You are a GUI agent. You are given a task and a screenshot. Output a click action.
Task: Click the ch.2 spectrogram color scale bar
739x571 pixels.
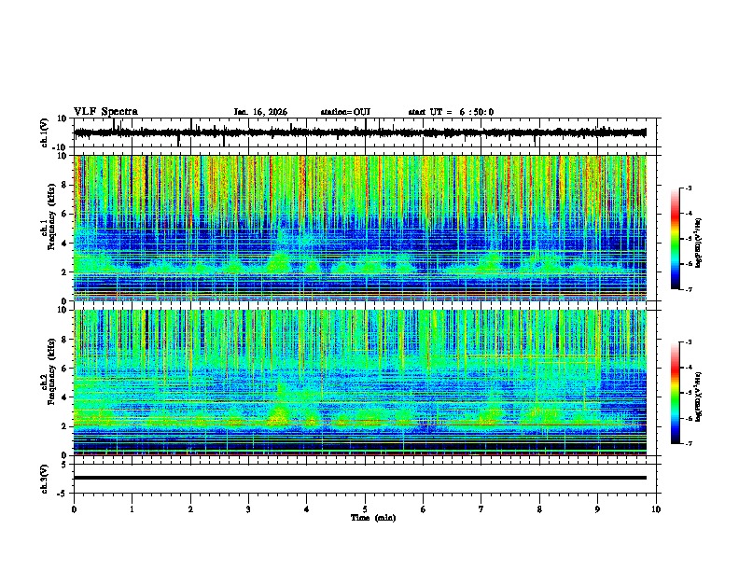coord(675,393)
